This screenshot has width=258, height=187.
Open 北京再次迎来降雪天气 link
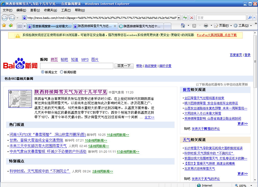click(200, 169)
